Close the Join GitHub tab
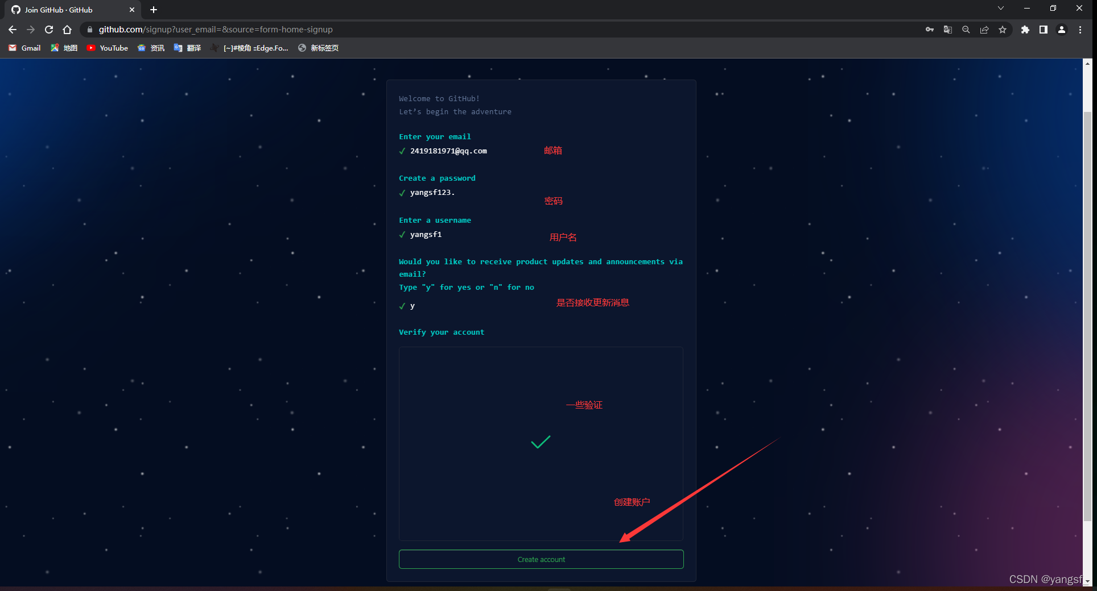The width and height of the screenshot is (1097, 591). (x=132, y=10)
